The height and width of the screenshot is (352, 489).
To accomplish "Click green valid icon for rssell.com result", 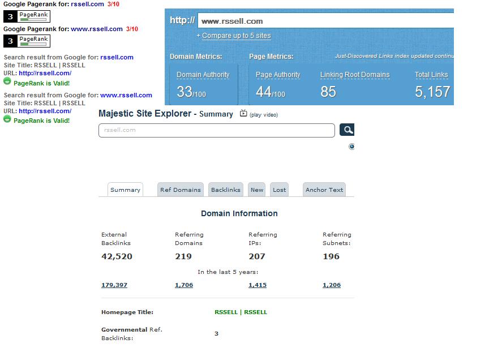I will tap(7, 81).
